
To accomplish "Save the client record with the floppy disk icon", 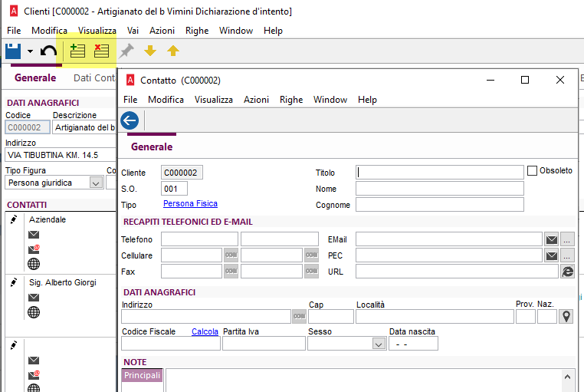I will 13,51.
